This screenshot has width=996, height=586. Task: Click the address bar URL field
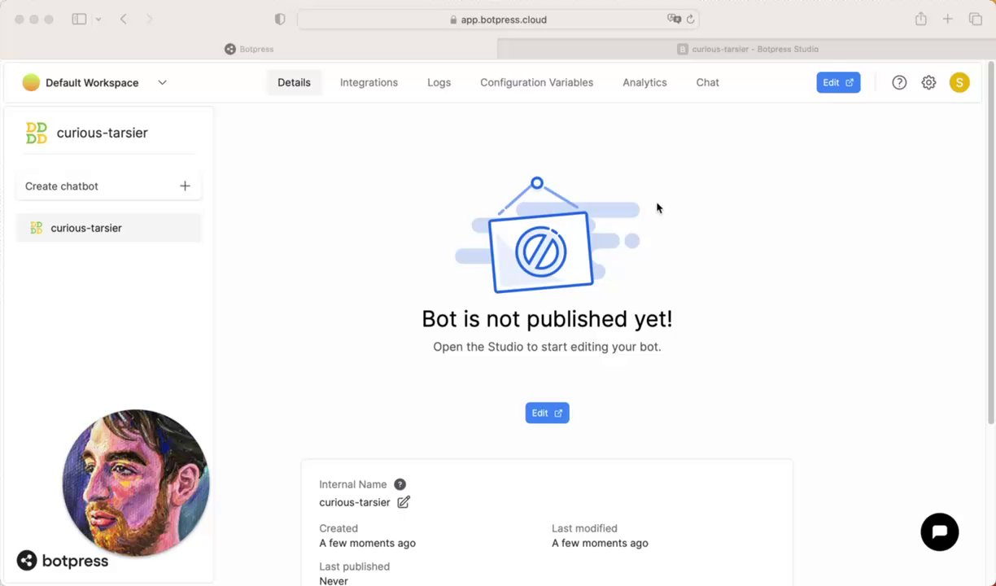click(498, 20)
